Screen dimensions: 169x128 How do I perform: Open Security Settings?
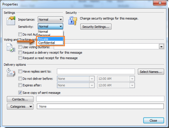click(x=96, y=27)
